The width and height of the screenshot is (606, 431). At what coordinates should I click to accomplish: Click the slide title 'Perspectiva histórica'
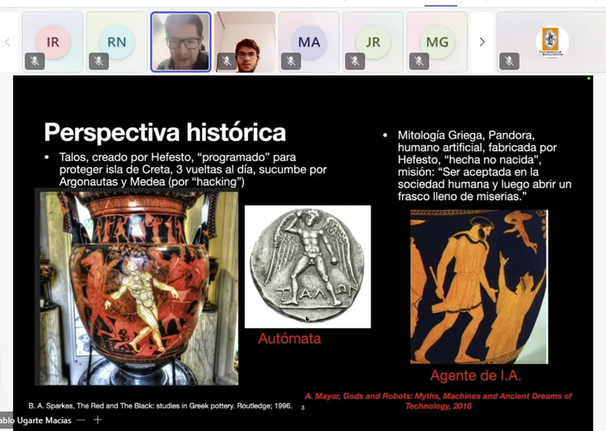(x=165, y=132)
